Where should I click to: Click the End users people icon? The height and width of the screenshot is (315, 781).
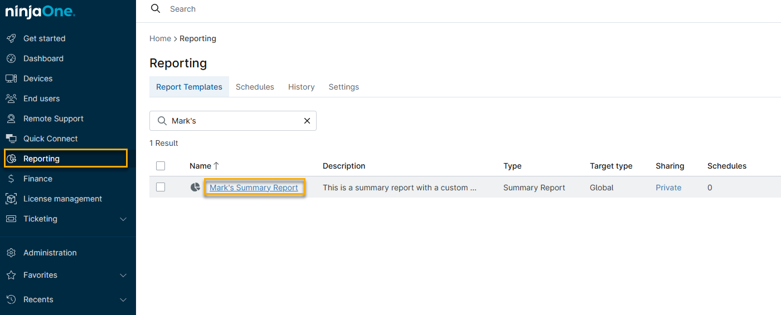(11, 99)
